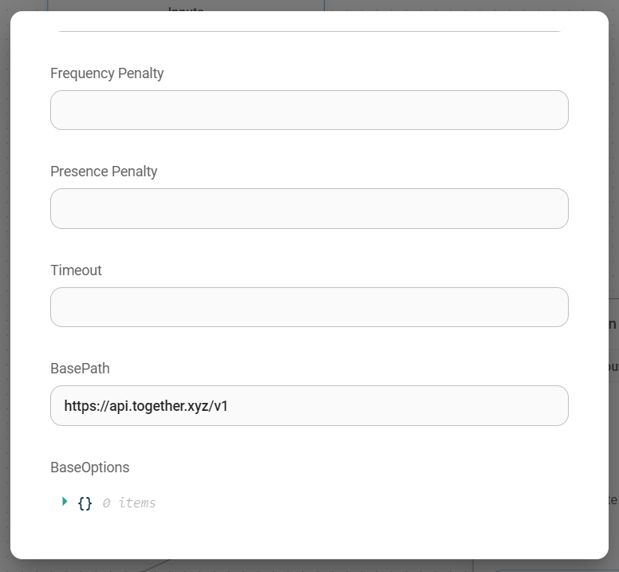
Task: Select the Timeout input field
Action: pos(309,307)
